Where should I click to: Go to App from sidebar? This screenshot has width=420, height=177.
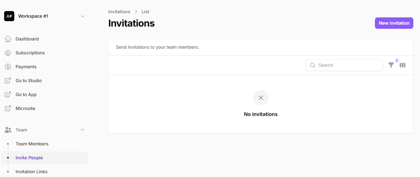coord(26,95)
